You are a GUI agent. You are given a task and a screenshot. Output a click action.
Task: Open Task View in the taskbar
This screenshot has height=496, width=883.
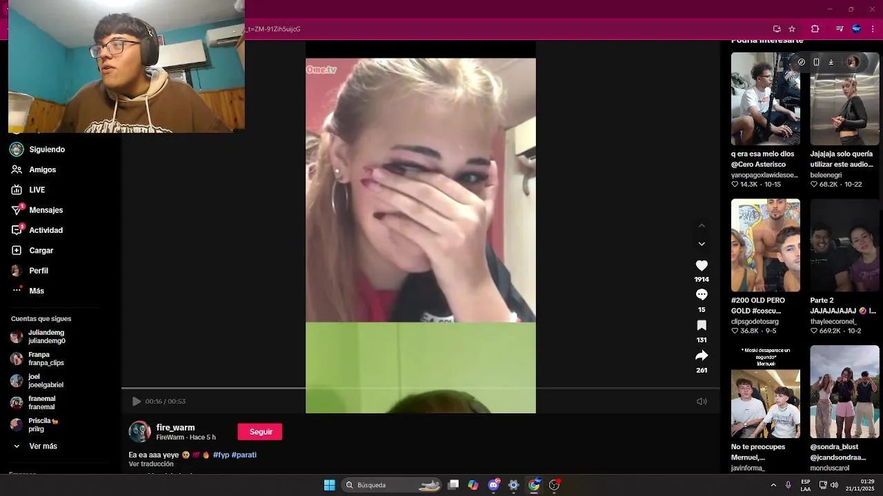453,485
